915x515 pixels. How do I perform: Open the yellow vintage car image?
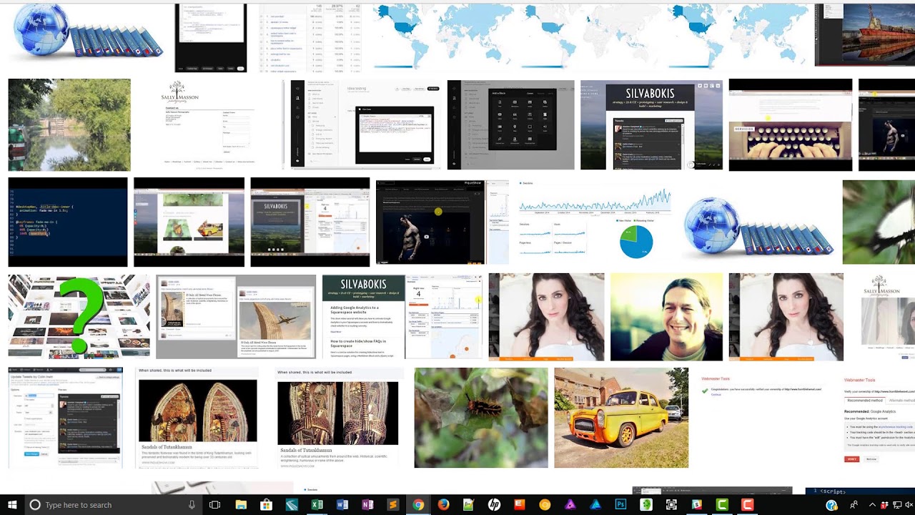[x=621, y=418]
